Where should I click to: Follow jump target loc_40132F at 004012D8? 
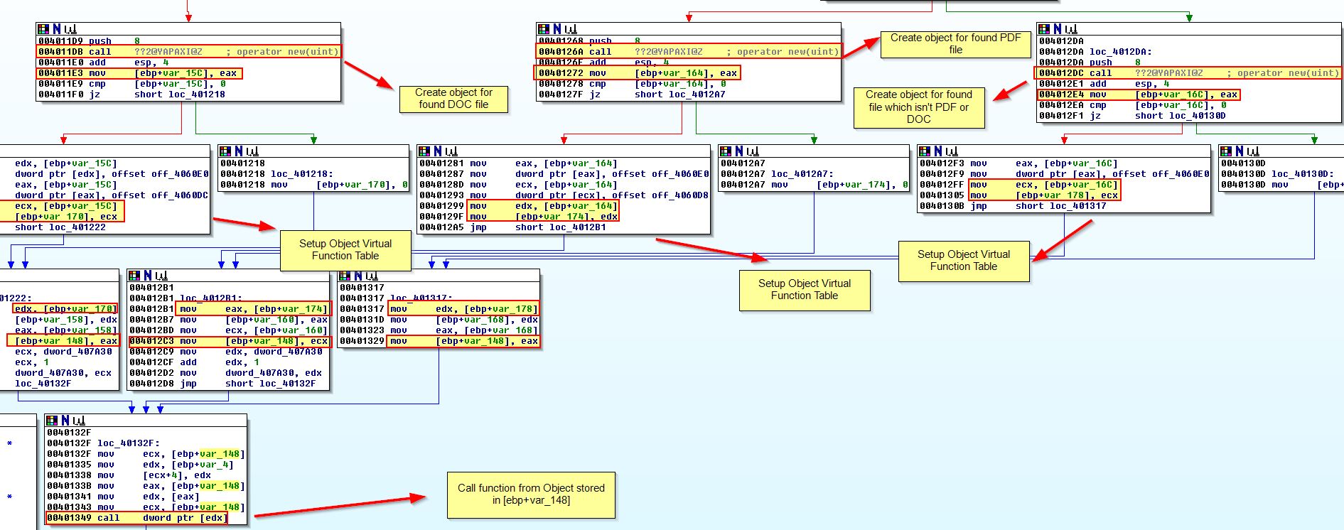[x=288, y=384]
